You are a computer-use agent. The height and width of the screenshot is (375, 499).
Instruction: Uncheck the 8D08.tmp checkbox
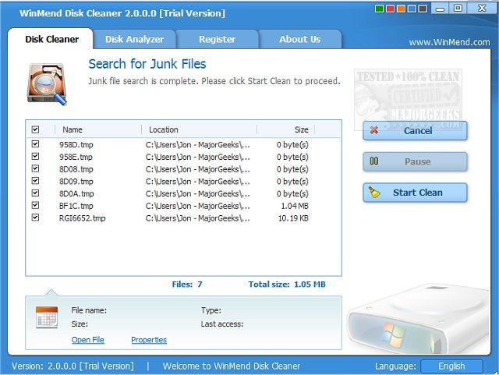[35, 168]
